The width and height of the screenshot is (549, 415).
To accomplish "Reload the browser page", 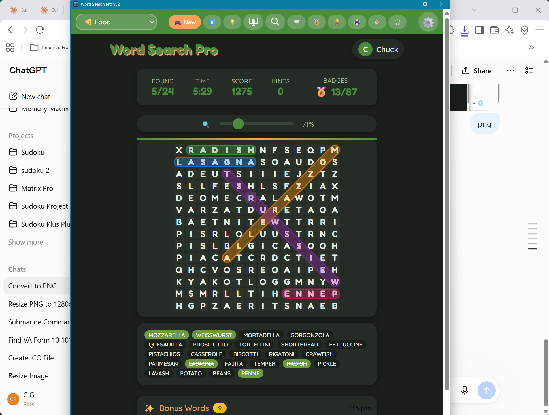I will tap(40, 30).
